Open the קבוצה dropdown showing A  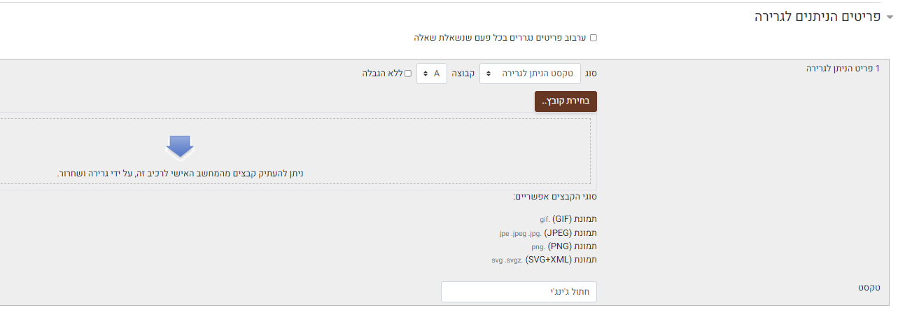click(x=431, y=73)
